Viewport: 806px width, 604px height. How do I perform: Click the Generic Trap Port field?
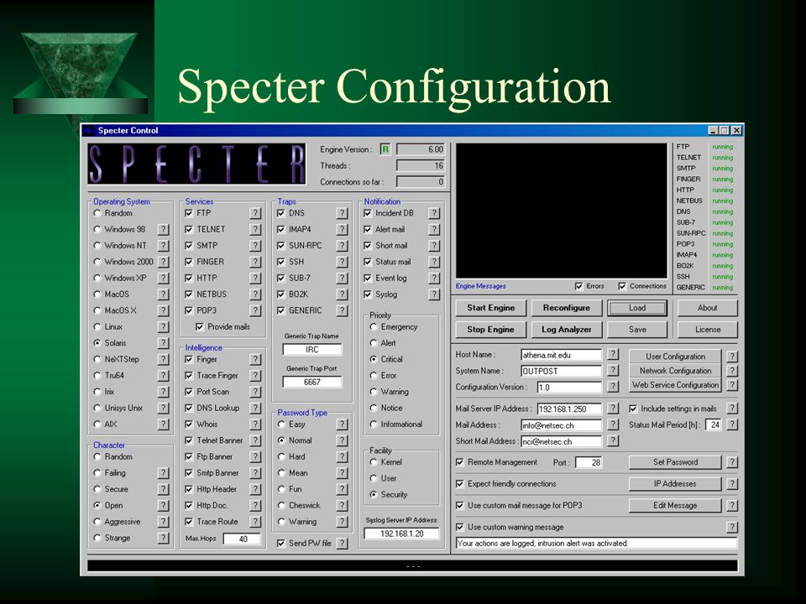click(312, 383)
